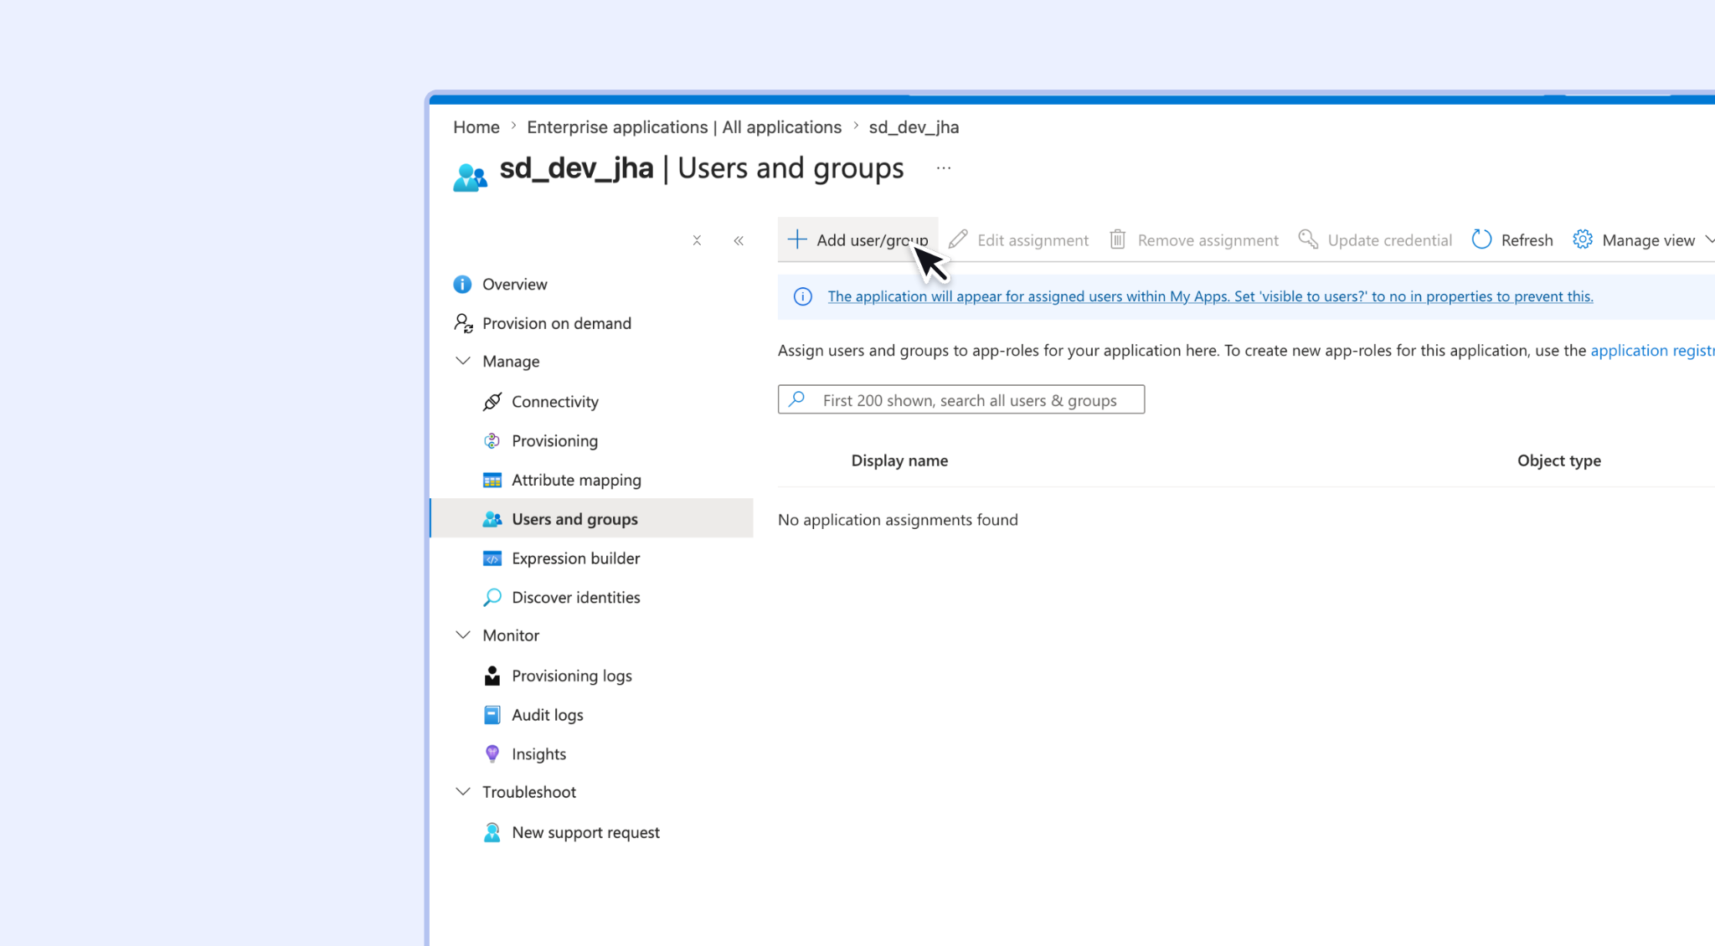Open Expression builder page
This screenshot has height=946, width=1715.
coord(575,558)
